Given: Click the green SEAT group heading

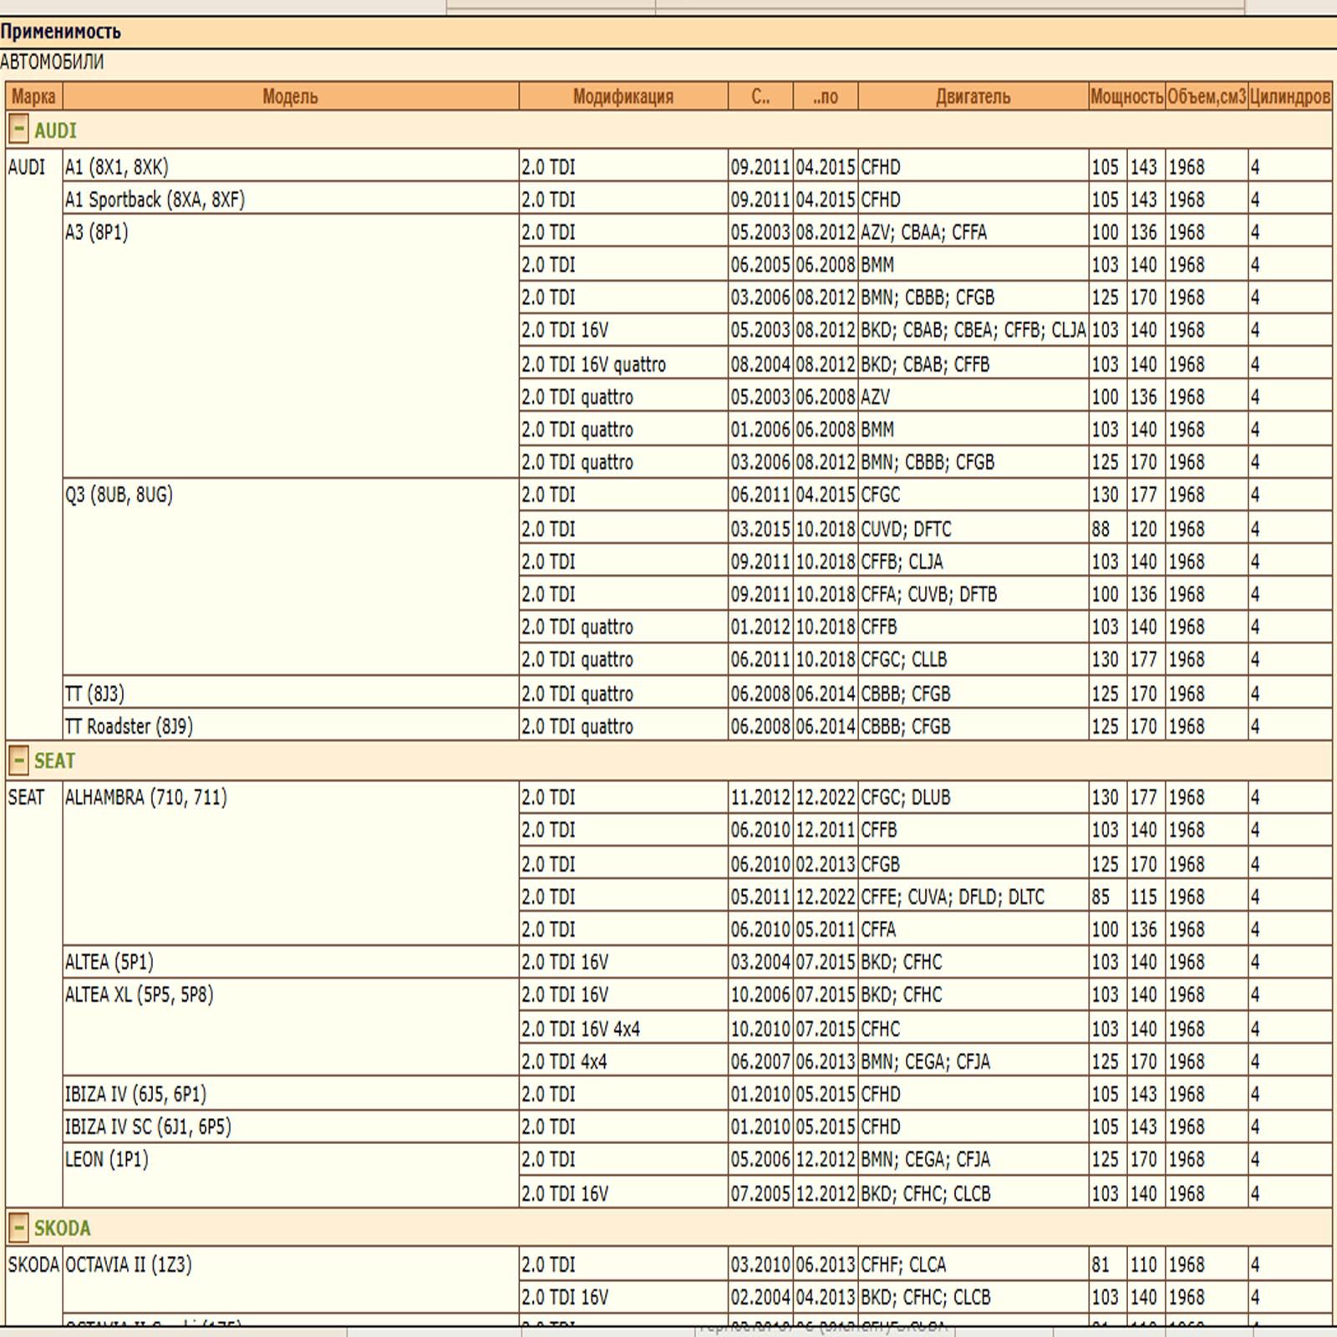Looking at the screenshot, I should pyautogui.click(x=54, y=760).
